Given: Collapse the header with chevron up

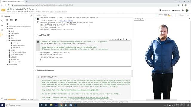Looking at the screenshot, I should pos(188,15).
